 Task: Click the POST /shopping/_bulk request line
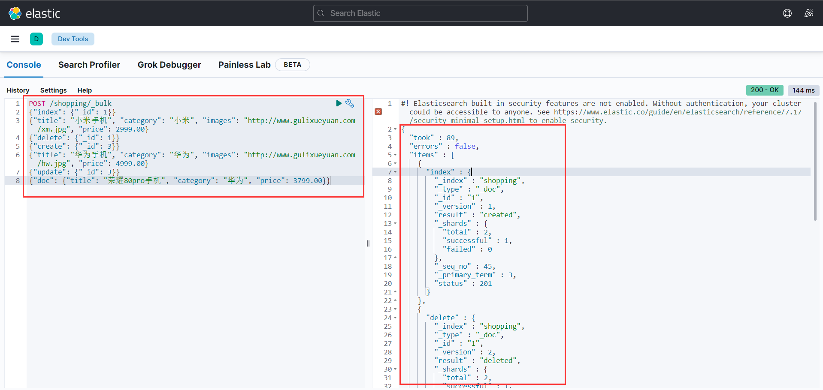(x=70, y=103)
